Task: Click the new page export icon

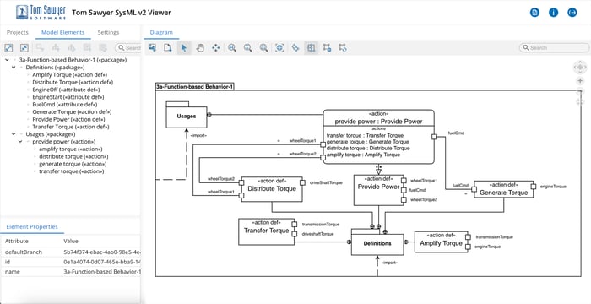Action: (168, 47)
